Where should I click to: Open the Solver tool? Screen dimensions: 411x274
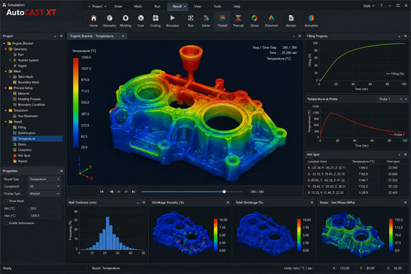click(x=206, y=21)
